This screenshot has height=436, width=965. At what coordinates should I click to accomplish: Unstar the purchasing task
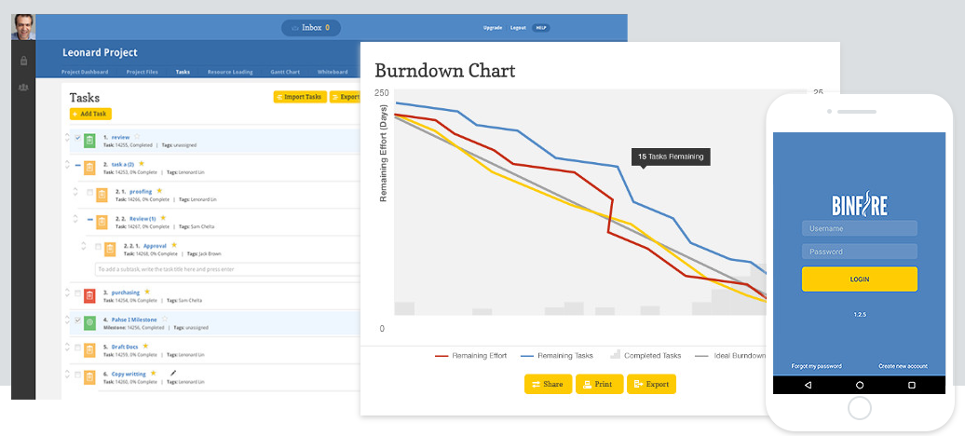point(147,292)
